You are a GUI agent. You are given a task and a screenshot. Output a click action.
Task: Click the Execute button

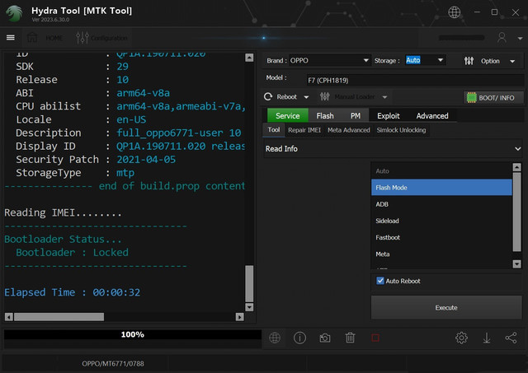pos(446,307)
